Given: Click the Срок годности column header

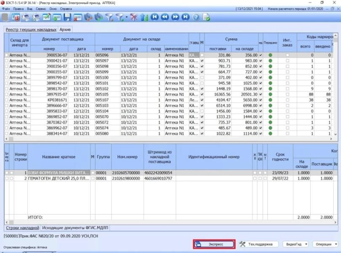Looking at the screenshot, I should coord(280,157).
